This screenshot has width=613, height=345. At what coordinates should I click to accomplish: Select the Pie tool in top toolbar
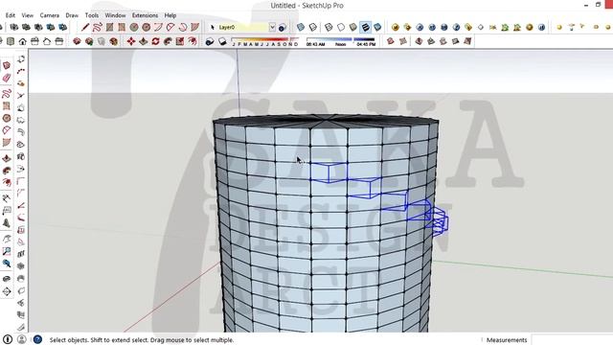194,28
